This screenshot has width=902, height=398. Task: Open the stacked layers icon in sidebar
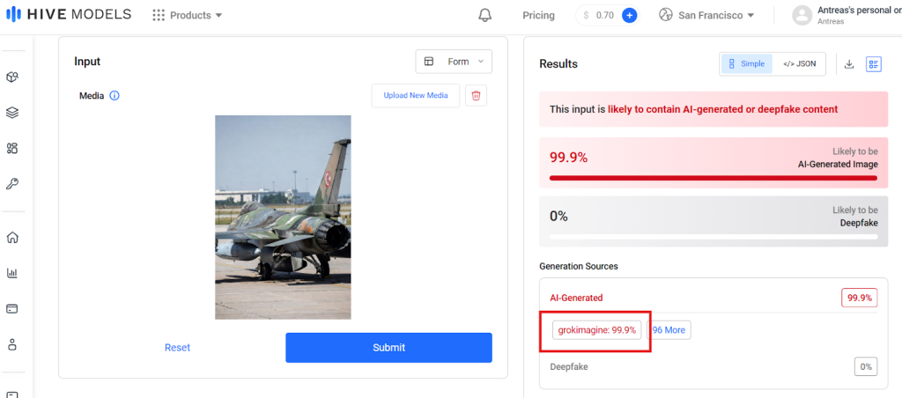12,113
